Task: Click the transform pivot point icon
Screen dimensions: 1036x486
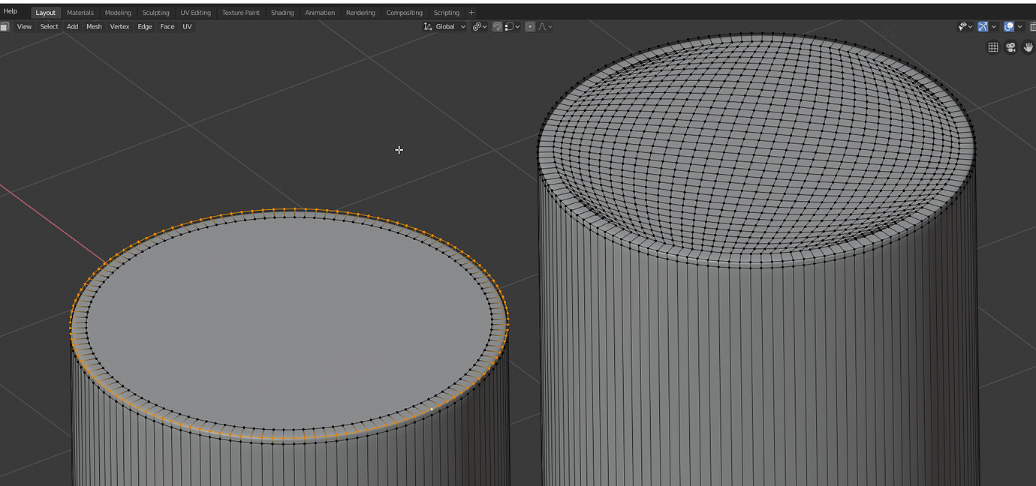Action: (x=477, y=26)
